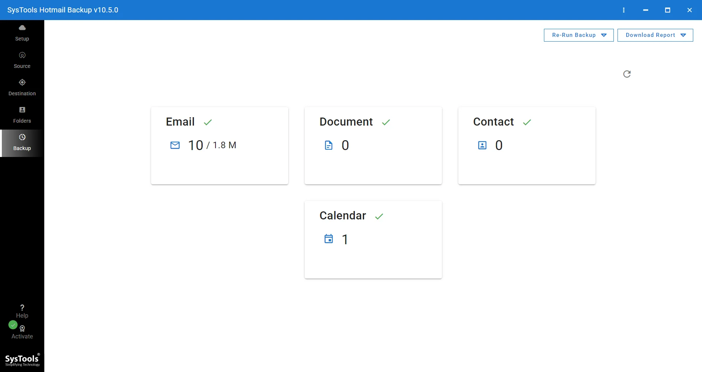
Task: Click the green check next to Contact
Action: [x=527, y=122]
